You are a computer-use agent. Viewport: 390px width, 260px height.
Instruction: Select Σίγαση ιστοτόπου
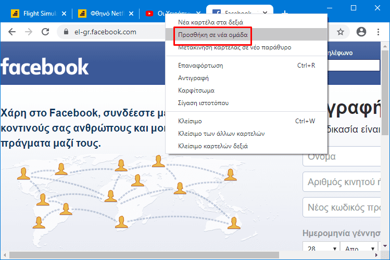tap(246, 103)
